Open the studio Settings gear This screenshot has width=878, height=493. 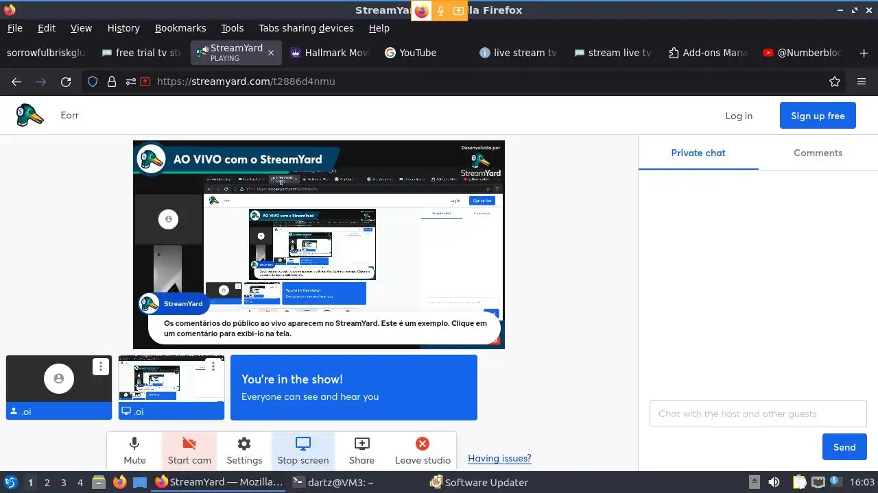tap(244, 451)
